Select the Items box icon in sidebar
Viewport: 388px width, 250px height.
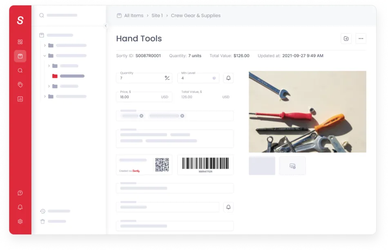pos(20,56)
